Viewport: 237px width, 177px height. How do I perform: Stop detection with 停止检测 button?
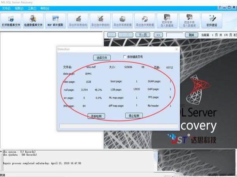[134, 116]
